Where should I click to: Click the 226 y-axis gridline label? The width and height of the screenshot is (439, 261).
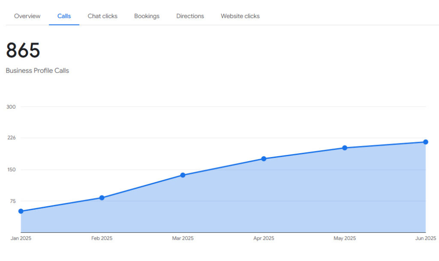pos(11,138)
